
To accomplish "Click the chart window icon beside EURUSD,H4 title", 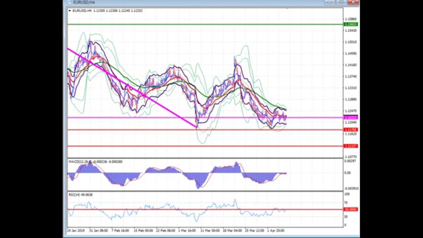I will [x=69, y=2].
